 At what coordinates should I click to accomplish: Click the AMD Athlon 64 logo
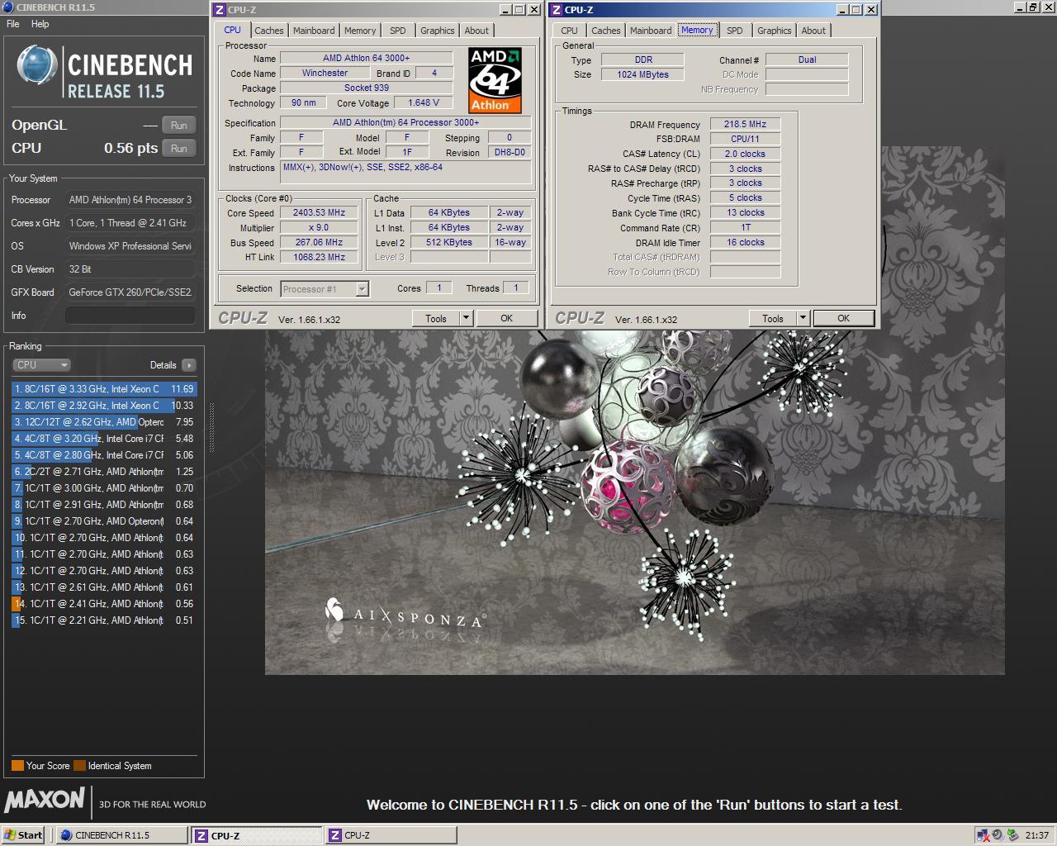[495, 80]
